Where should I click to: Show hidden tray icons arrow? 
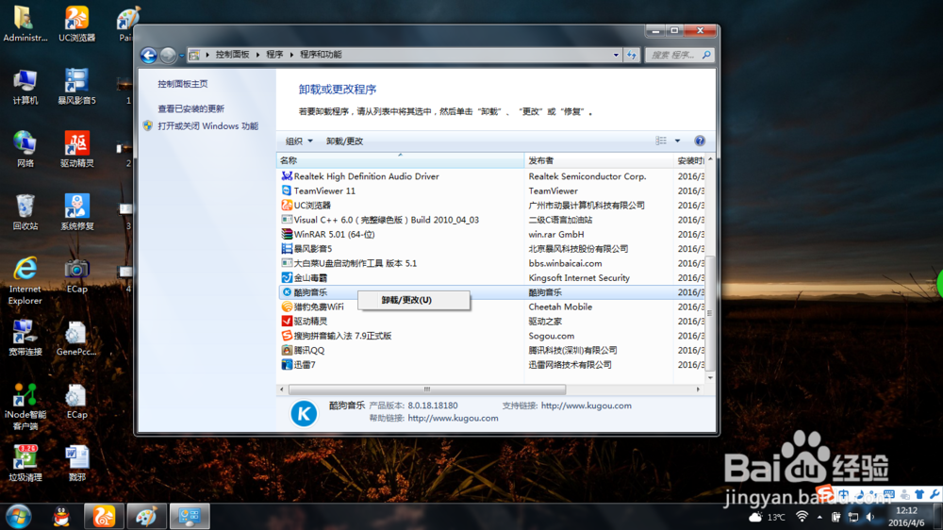point(819,517)
